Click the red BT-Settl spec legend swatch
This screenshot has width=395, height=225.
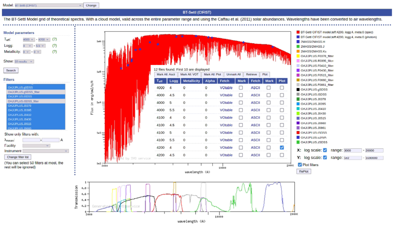[x=298, y=32]
